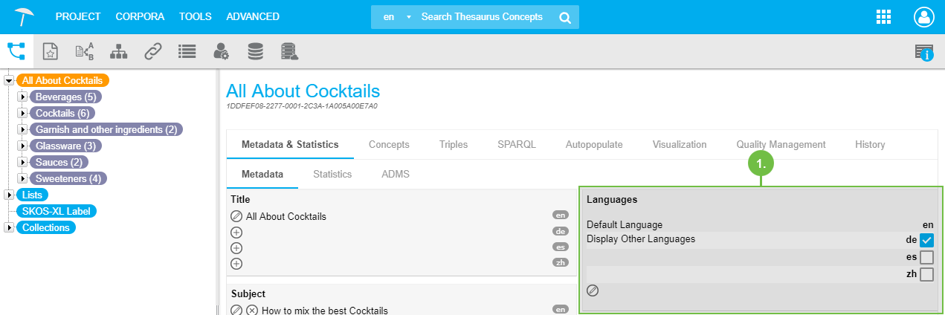Switch to the SPARQL tab
The height and width of the screenshot is (315, 945).
point(516,144)
